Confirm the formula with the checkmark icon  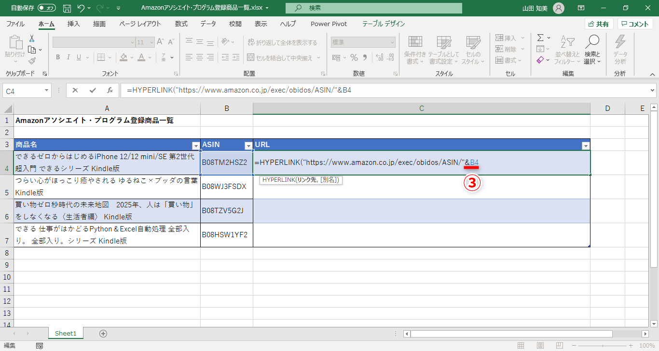(x=93, y=90)
